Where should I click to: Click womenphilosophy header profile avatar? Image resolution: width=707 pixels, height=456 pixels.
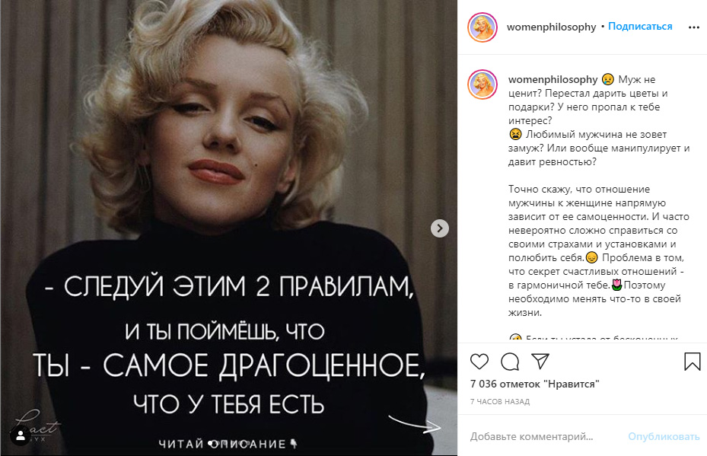click(482, 27)
